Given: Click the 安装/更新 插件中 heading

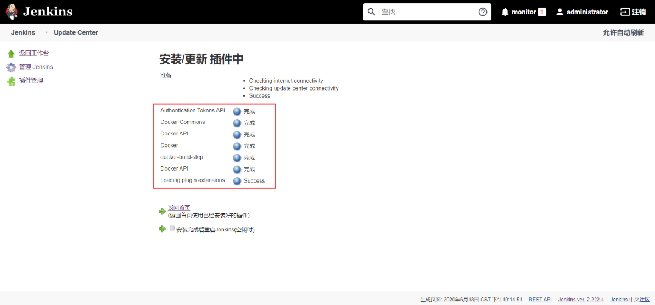Looking at the screenshot, I should coord(201,59).
